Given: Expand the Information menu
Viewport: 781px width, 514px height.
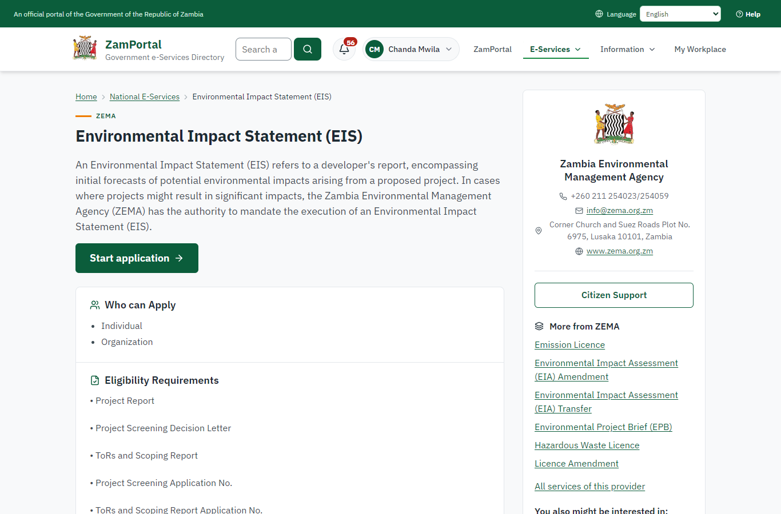Looking at the screenshot, I should (628, 49).
